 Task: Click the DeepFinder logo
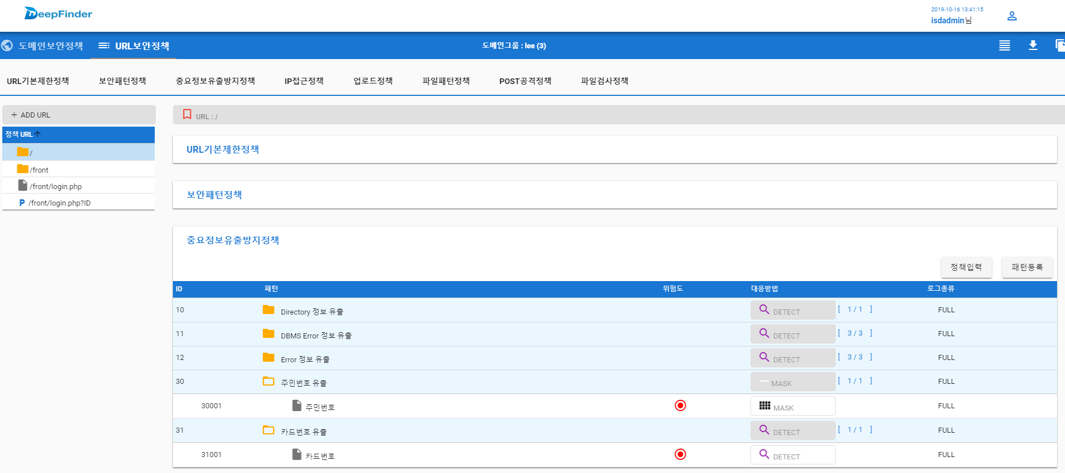pos(58,14)
